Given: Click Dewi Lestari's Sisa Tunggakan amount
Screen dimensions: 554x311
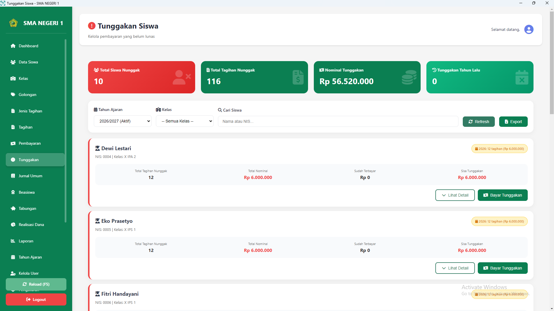Looking at the screenshot, I should coord(472,178).
